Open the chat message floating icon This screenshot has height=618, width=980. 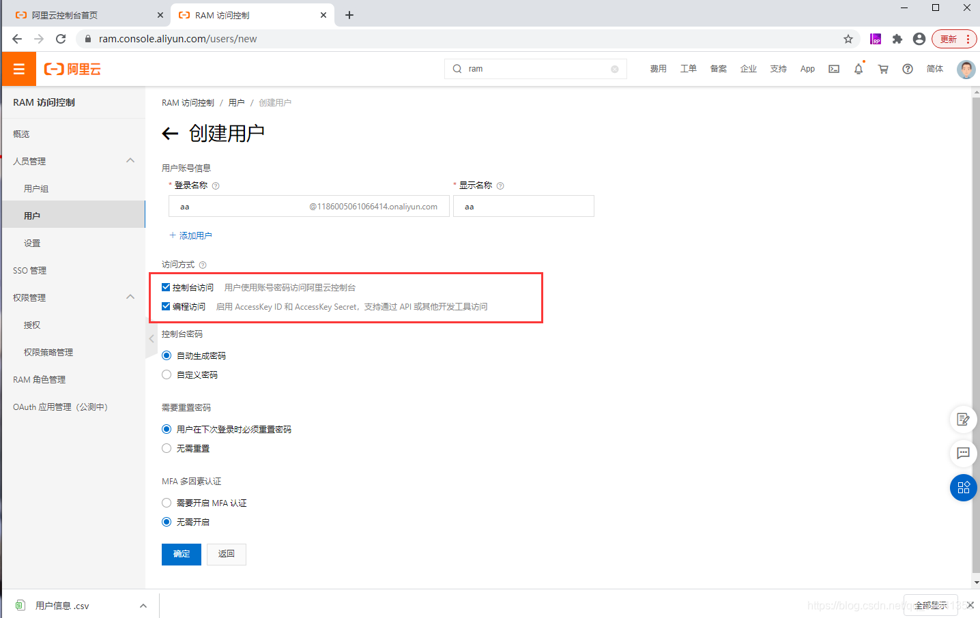tap(964, 453)
